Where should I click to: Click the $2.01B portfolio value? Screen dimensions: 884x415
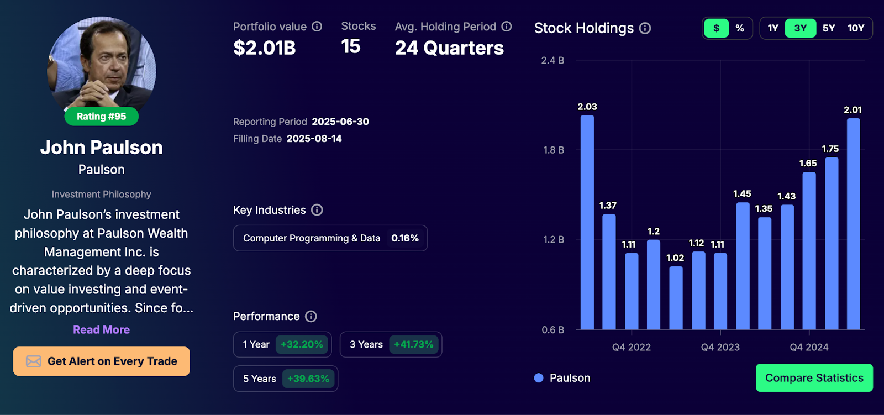tap(265, 48)
